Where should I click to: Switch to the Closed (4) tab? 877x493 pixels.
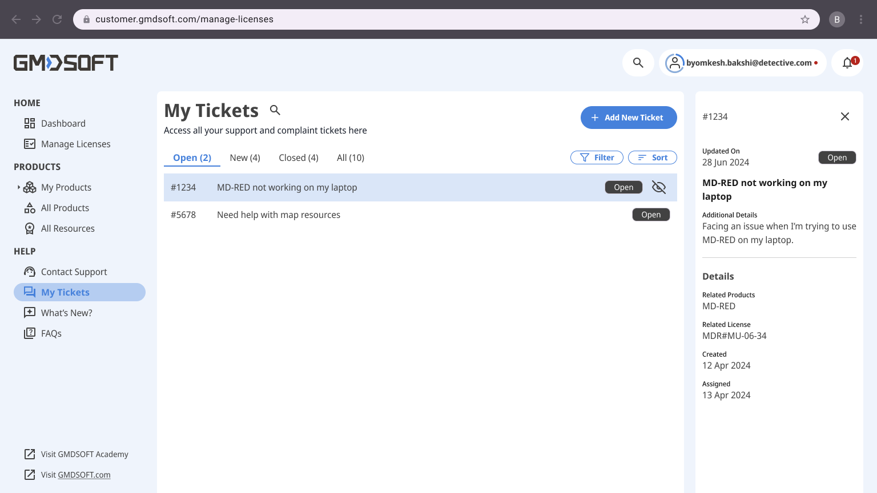point(299,157)
